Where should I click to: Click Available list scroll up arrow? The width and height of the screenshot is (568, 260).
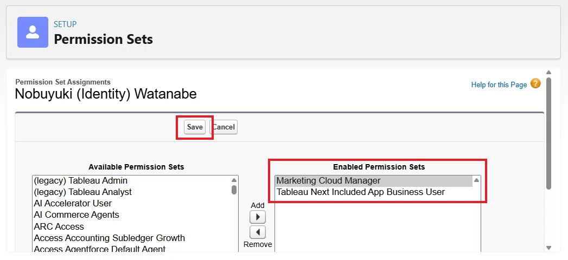(234, 180)
